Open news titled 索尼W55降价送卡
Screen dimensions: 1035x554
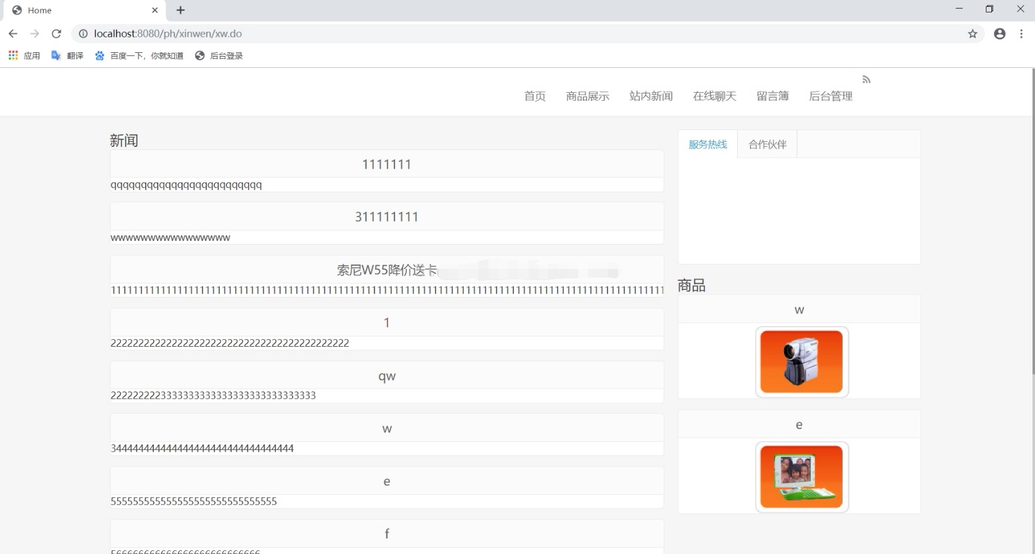(x=387, y=270)
